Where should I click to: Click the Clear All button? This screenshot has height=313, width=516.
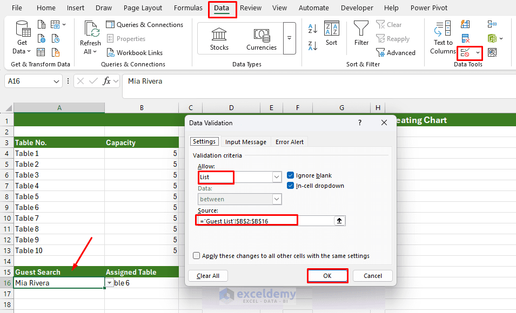tap(207, 276)
